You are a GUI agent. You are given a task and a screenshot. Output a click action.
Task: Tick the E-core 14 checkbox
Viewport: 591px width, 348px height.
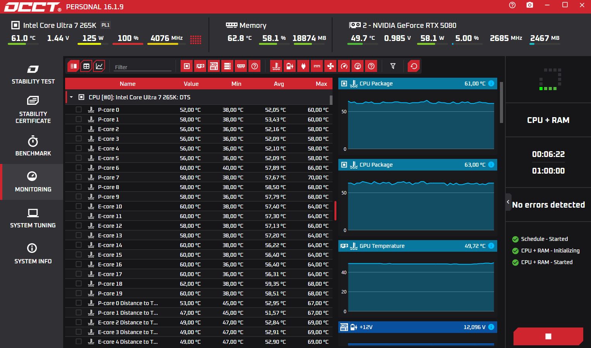(79, 245)
